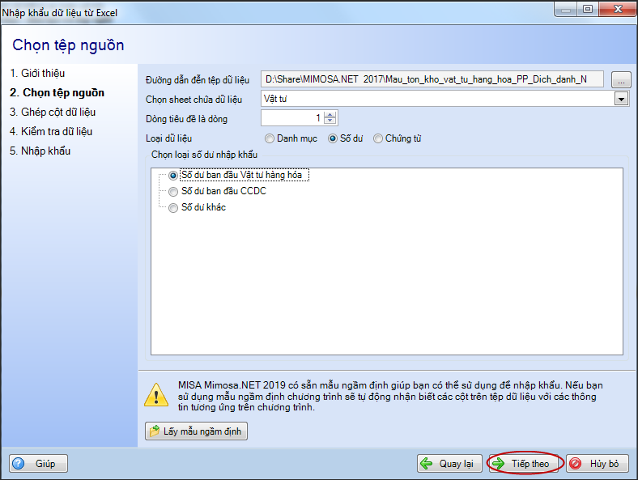
Task: Close the import dialog with X button
Action: click(x=618, y=10)
